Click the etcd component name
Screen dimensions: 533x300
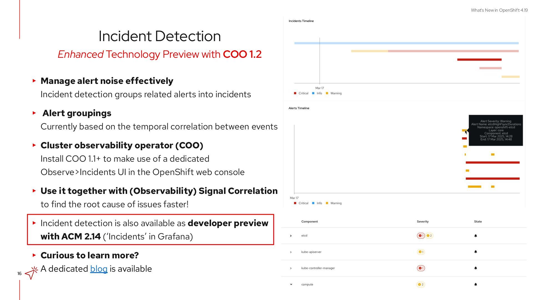(x=304, y=236)
